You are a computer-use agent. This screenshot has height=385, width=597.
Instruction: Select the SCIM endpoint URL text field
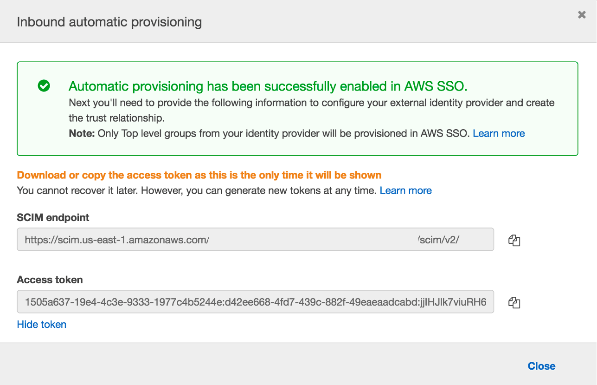pos(255,239)
